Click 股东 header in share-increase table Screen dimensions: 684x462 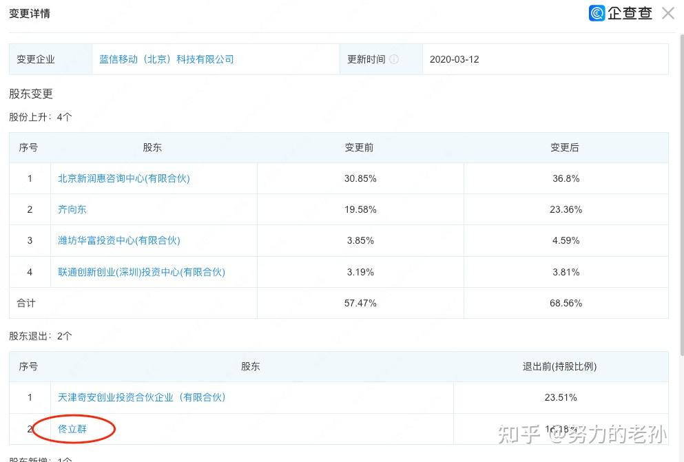152,147
